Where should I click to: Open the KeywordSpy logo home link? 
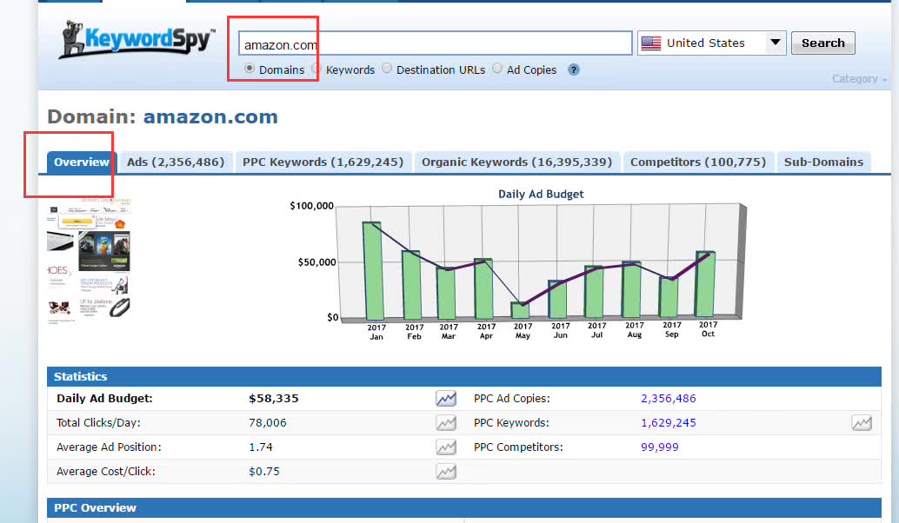(x=137, y=39)
